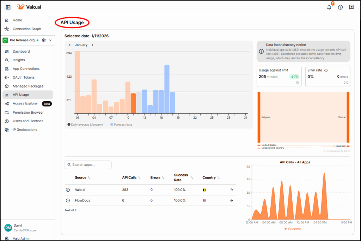361x241 pixels.
Task: Go to previous month arrow
Action: tap(70, 45)
